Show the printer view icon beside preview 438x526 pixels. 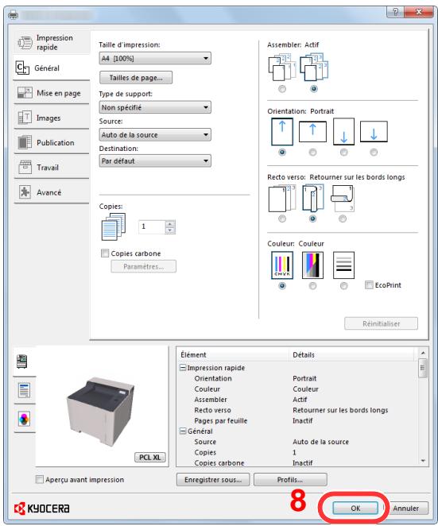[x=22, y=362]
